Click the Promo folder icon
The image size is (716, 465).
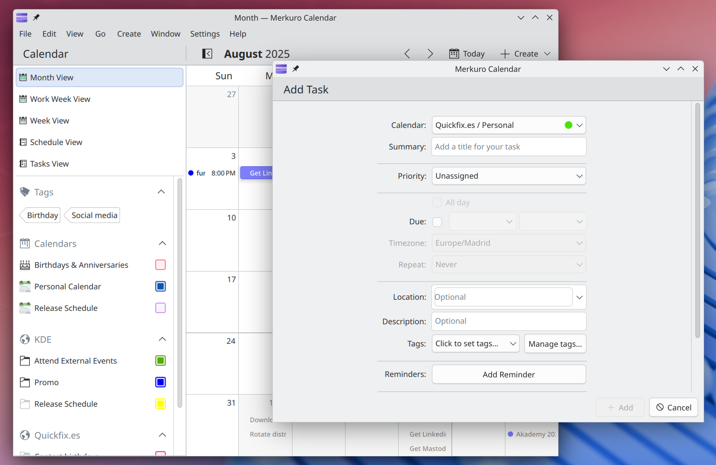click(25, 382)
